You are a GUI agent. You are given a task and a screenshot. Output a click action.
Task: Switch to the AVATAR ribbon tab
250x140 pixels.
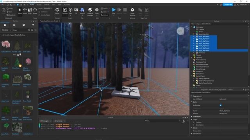47,5
